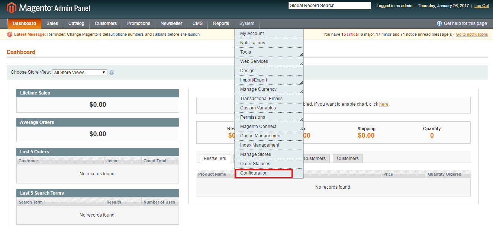Select Cache Management from System menu
The width and height of the screenshot is (493, 227).
click(261, 135)
